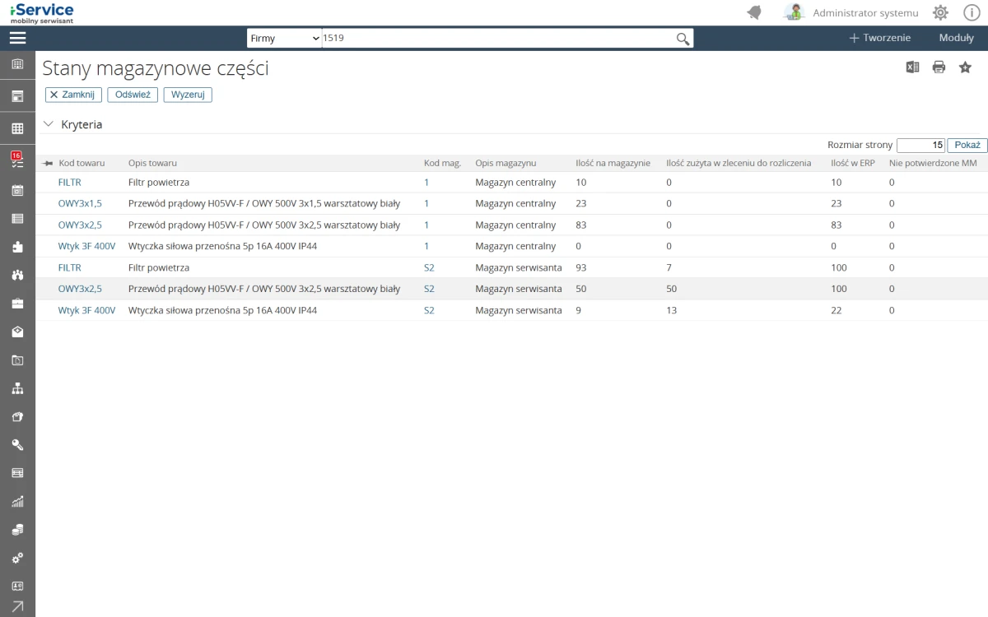Open the Moduły menu
Viewport: 988px width, 617px height.
(x=956, y=38)
